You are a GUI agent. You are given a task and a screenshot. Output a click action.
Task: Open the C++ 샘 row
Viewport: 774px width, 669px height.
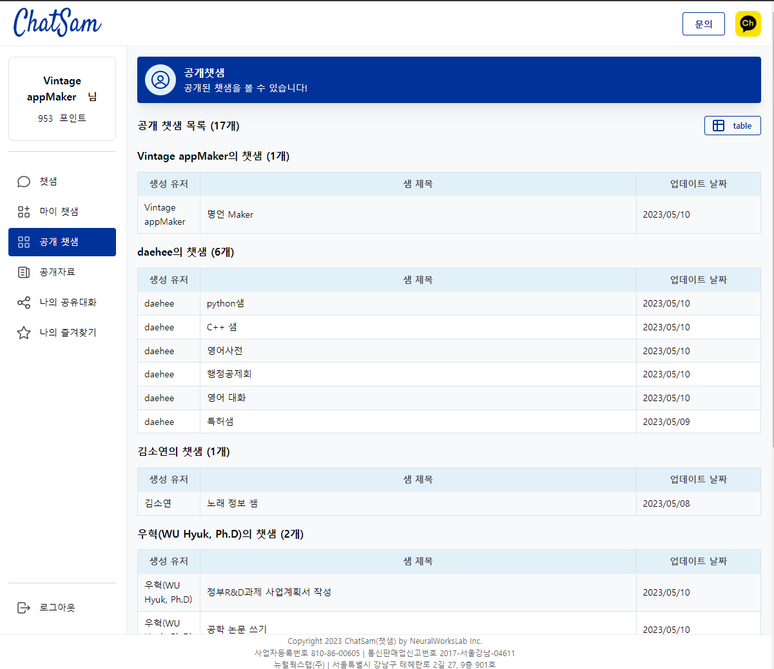(449, 327)
